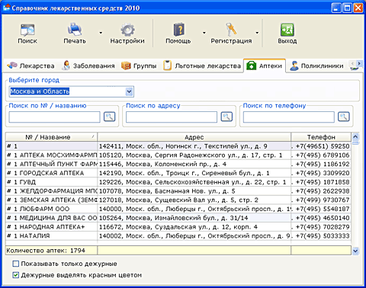This screenshot has height=288, width=366.
Task: Open Настройки gear icon
Action: coord(127,30)
